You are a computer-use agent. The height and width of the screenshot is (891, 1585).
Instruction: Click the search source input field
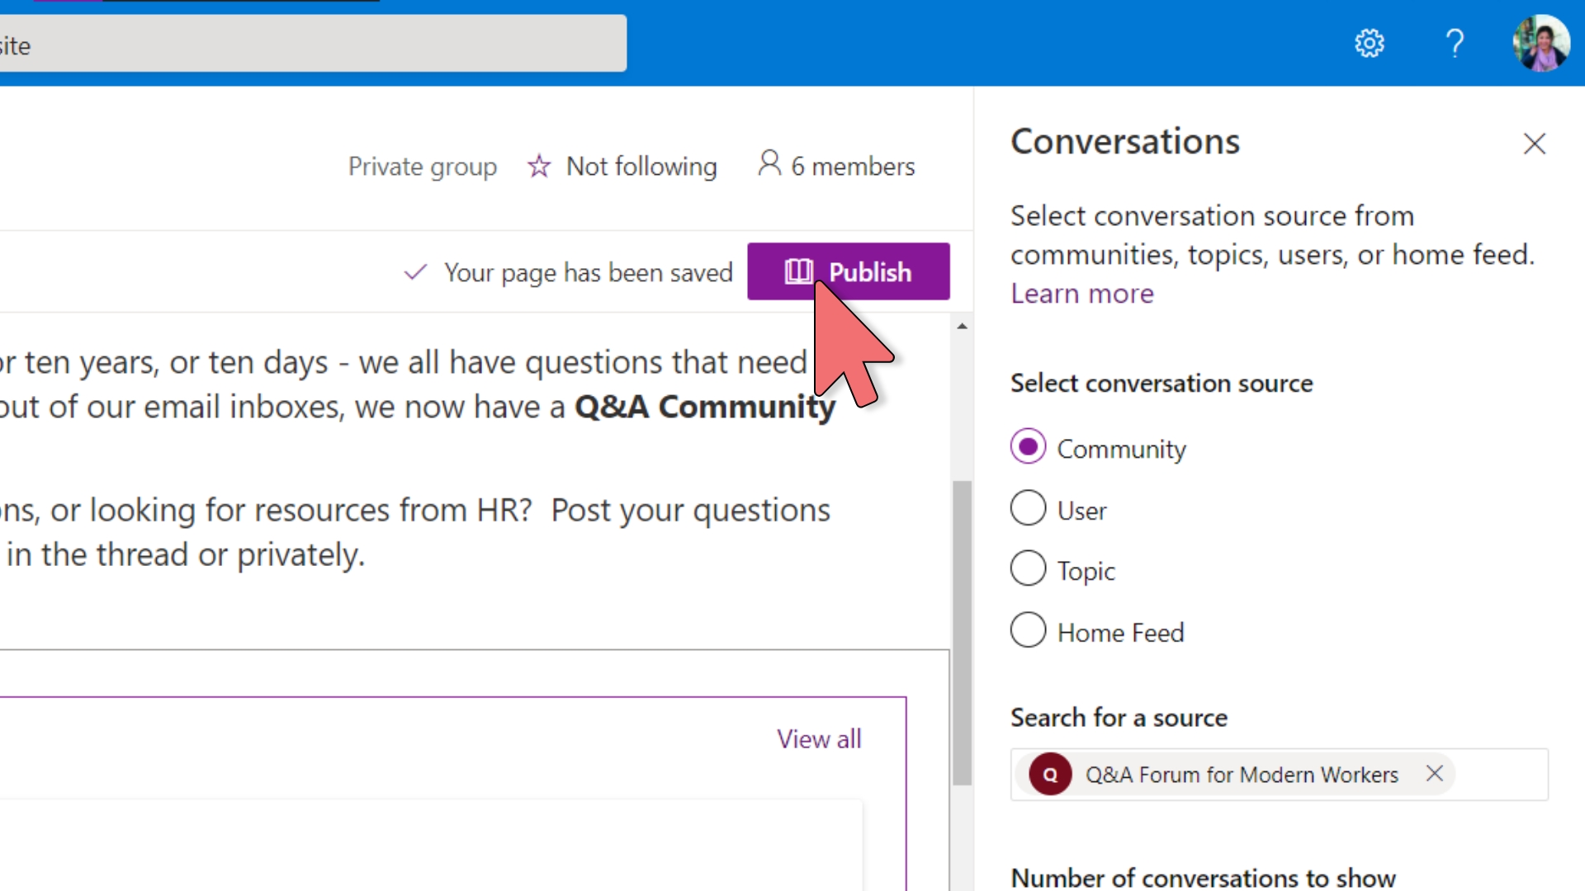[1279, 775]
